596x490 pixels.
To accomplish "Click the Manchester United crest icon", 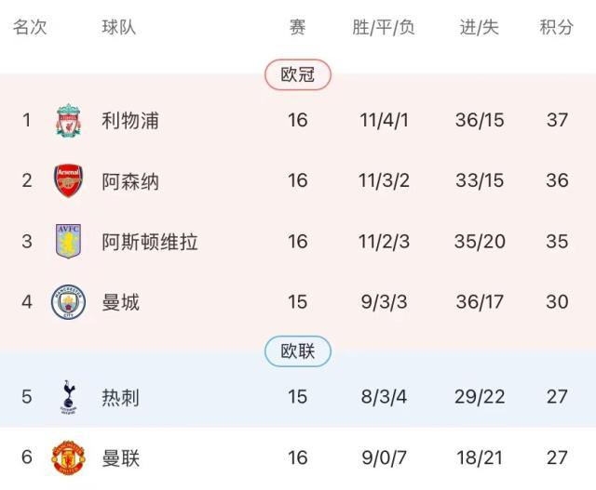I will click(x=68, y=458).
